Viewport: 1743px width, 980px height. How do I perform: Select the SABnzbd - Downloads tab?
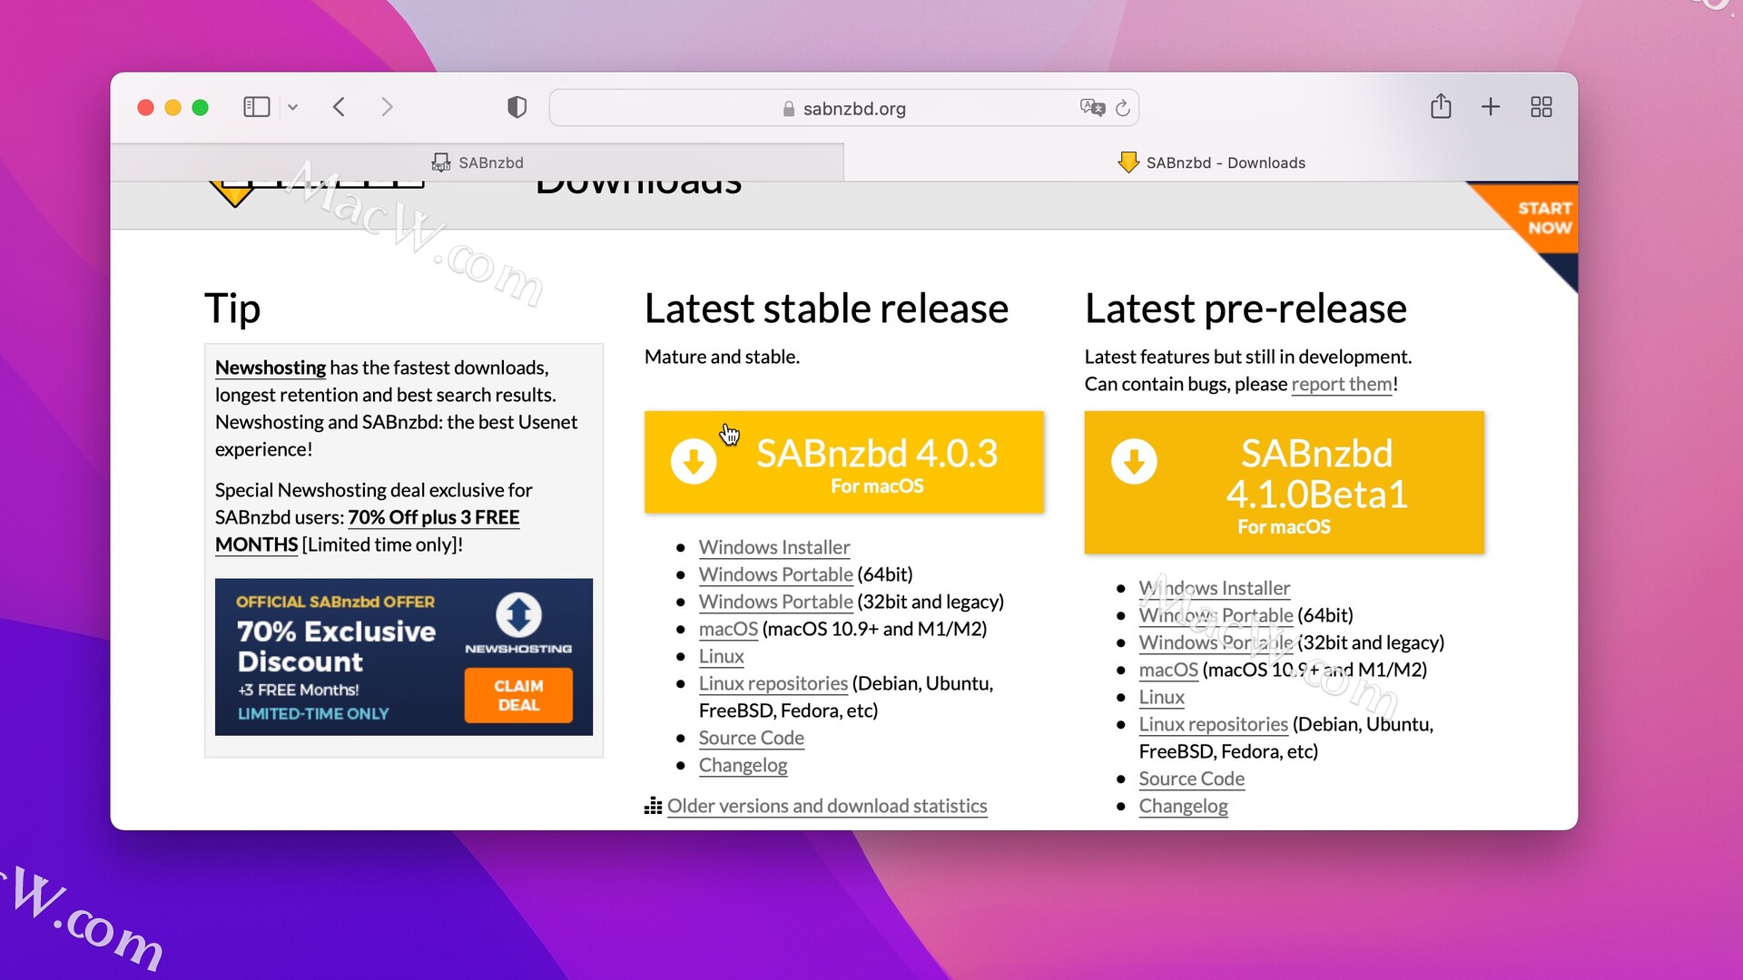1211,162
